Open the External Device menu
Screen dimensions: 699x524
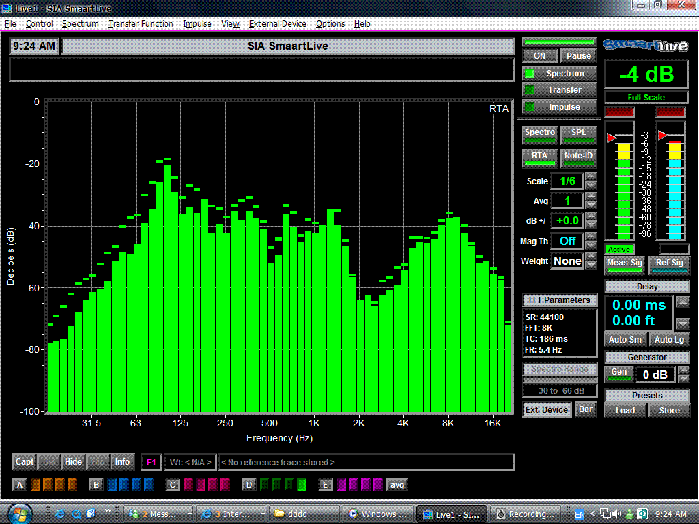[x=277, y=24]
